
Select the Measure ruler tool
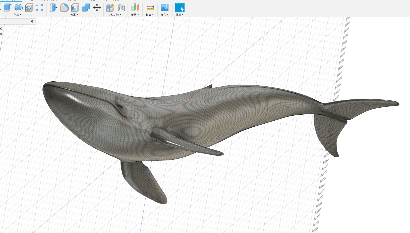pyautogui.click(x=150, y=8)
